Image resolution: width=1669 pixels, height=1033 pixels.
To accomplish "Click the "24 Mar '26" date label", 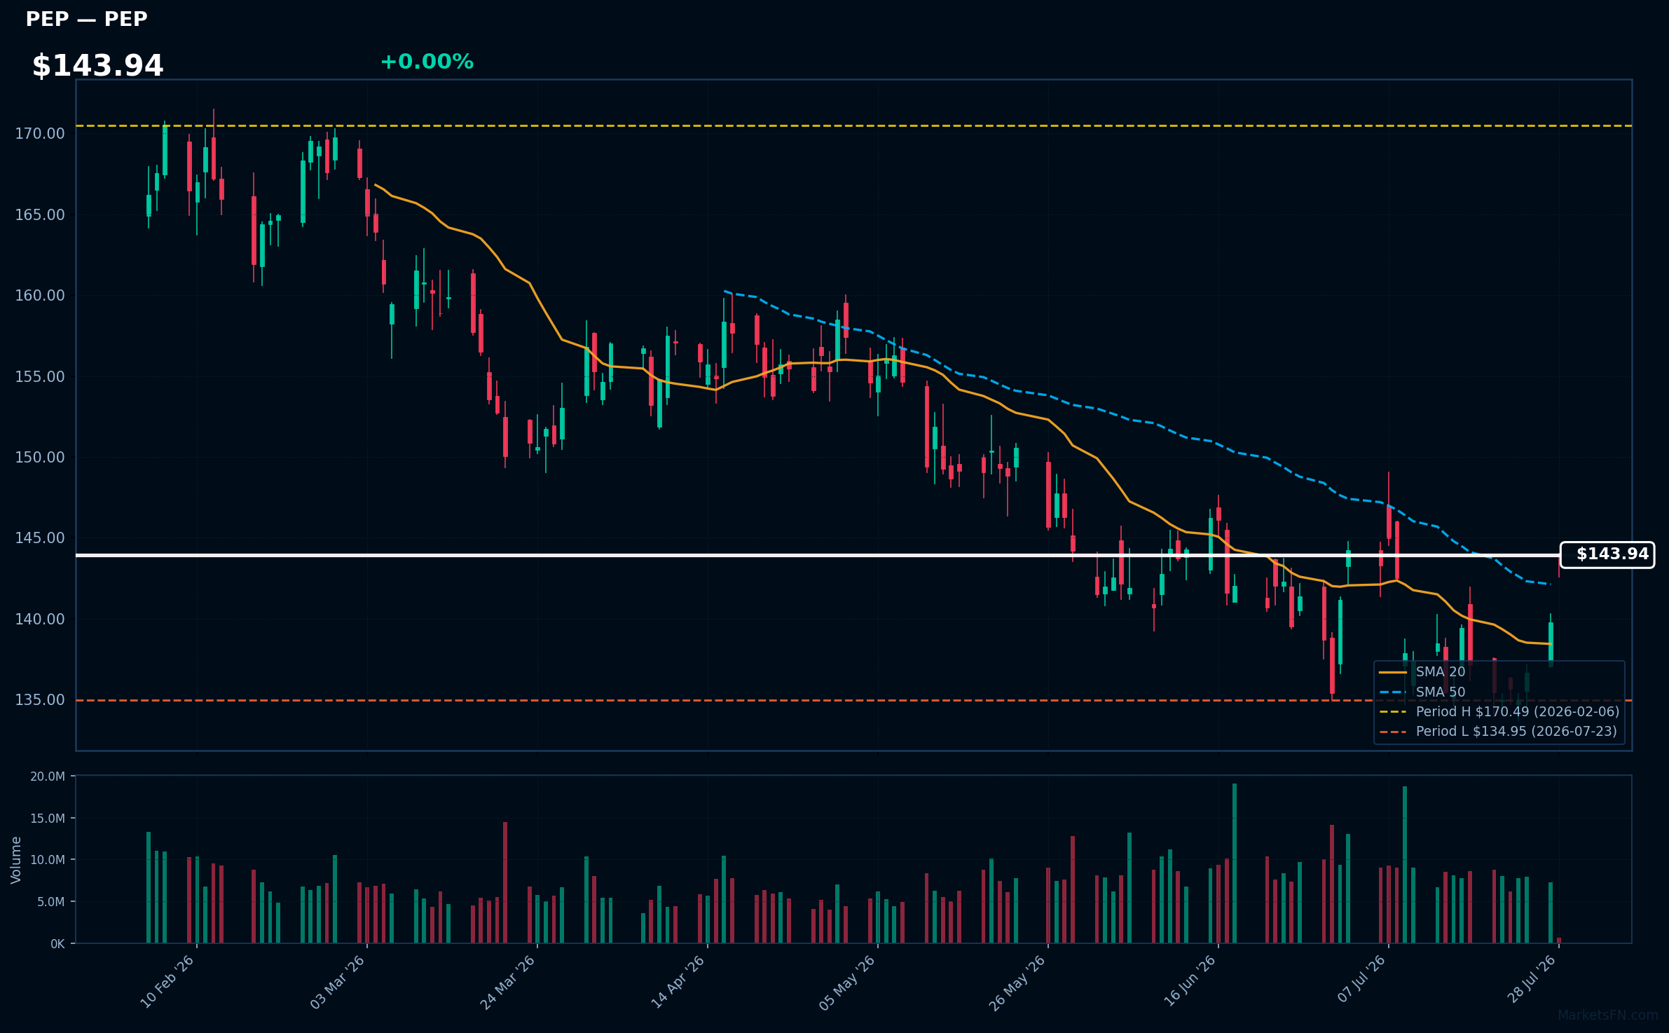I will tap(508, 981).
